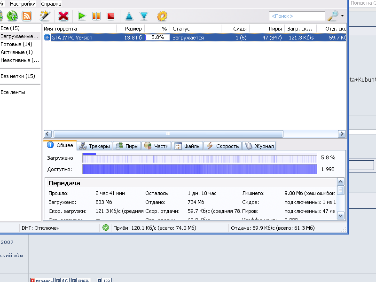Stop the torrent with the red square icon

pos(111,16)
